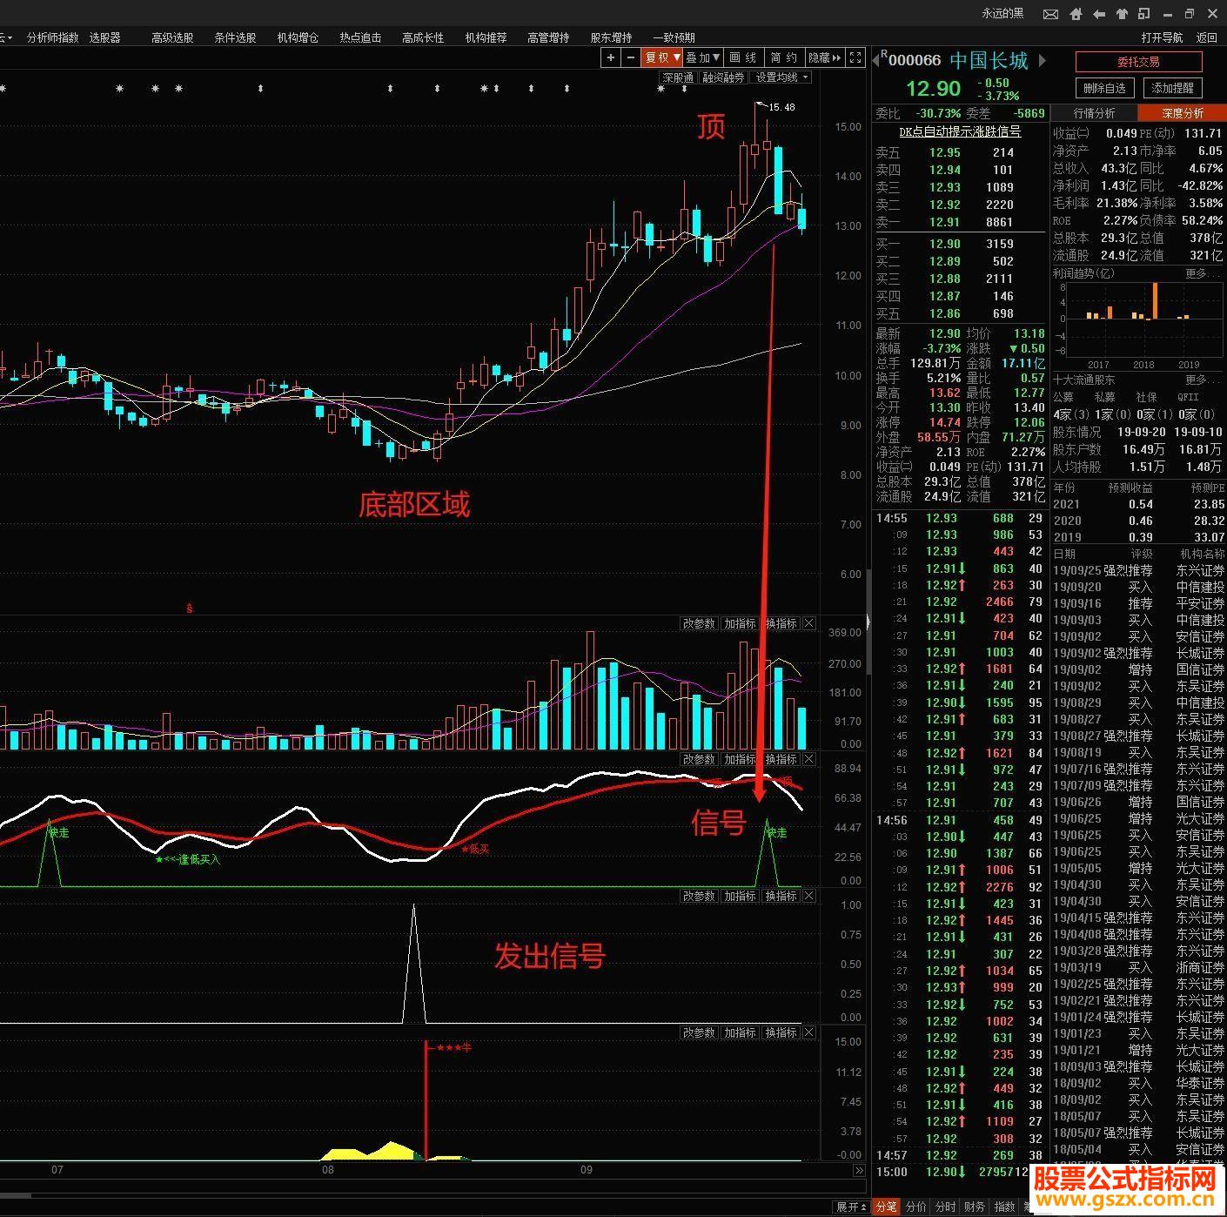Open 热点追击 menu

pyautogui.click(x=360, y=37)
